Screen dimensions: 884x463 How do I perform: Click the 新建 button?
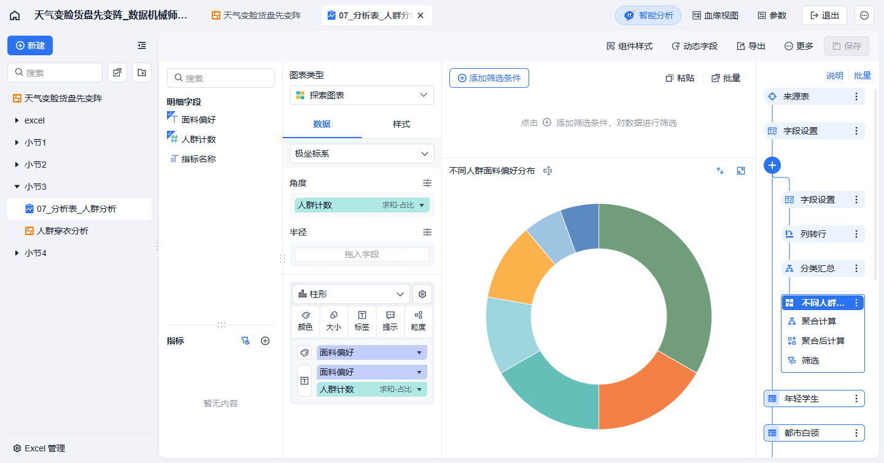click(30, 45)
